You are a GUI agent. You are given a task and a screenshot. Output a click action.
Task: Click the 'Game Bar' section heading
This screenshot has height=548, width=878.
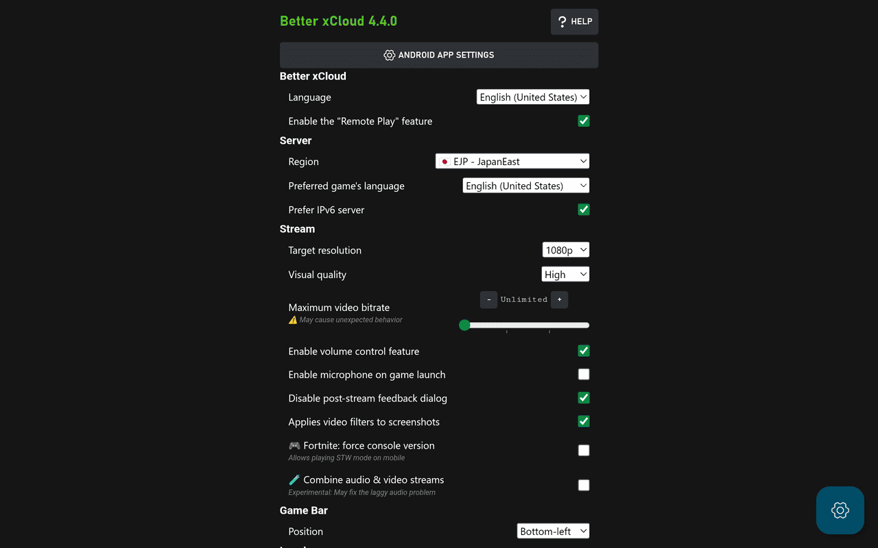(304, 510)
